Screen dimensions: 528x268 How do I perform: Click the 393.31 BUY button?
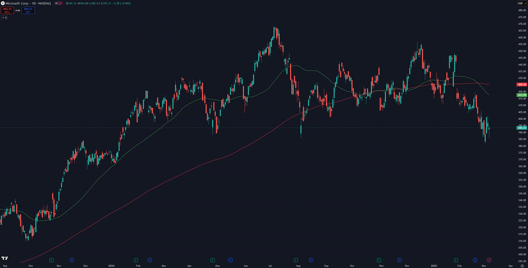point(28,10)
